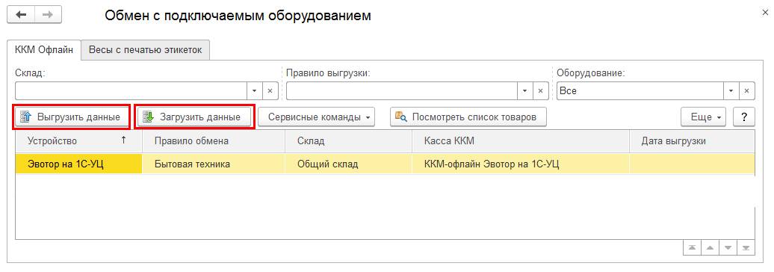774x272 pixels.
Task: Go forward with the right arrow button
Action: (x=48, y=15)
